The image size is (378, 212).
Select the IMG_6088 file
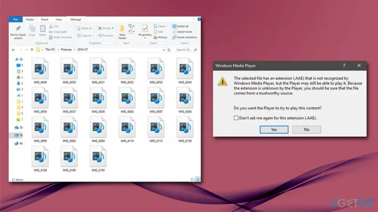pyautogui.click(x=185, y=100)
